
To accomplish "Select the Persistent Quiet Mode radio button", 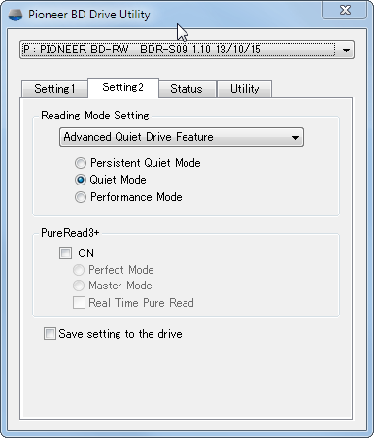I will 81,163.
